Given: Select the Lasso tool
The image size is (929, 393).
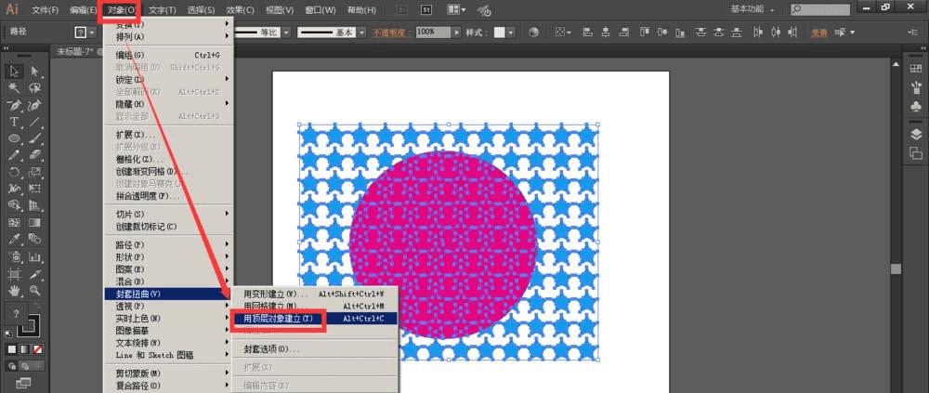Looking at the screenshot, I should coord(35,88).
